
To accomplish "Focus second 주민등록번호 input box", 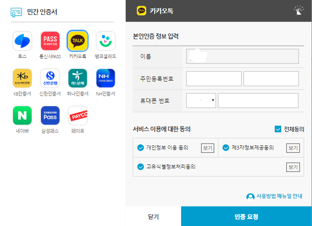I will click(x=271, y=79).
